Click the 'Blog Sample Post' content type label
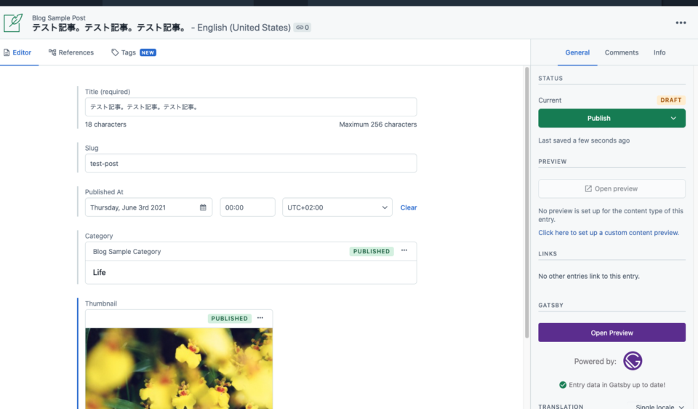The image size is (698, 409). point(58,17)
